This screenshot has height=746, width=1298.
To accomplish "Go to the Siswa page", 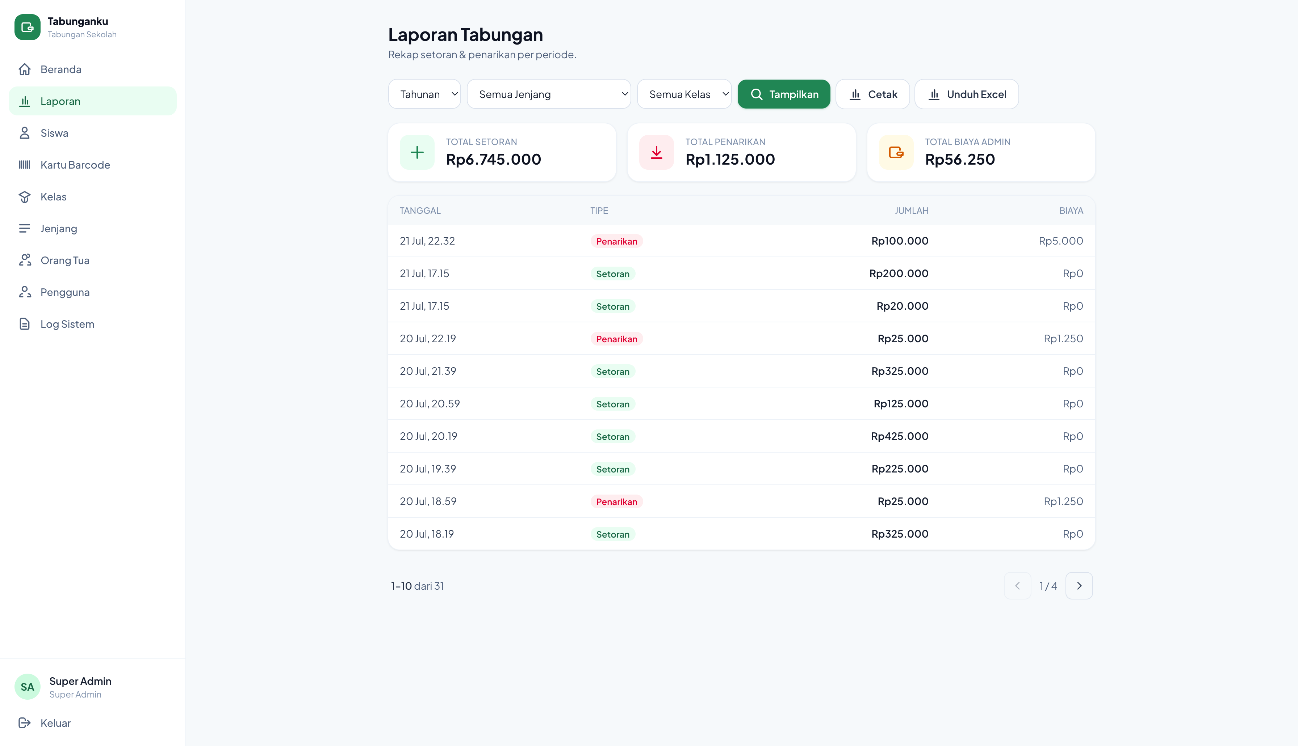I will (x=92, y=133).
